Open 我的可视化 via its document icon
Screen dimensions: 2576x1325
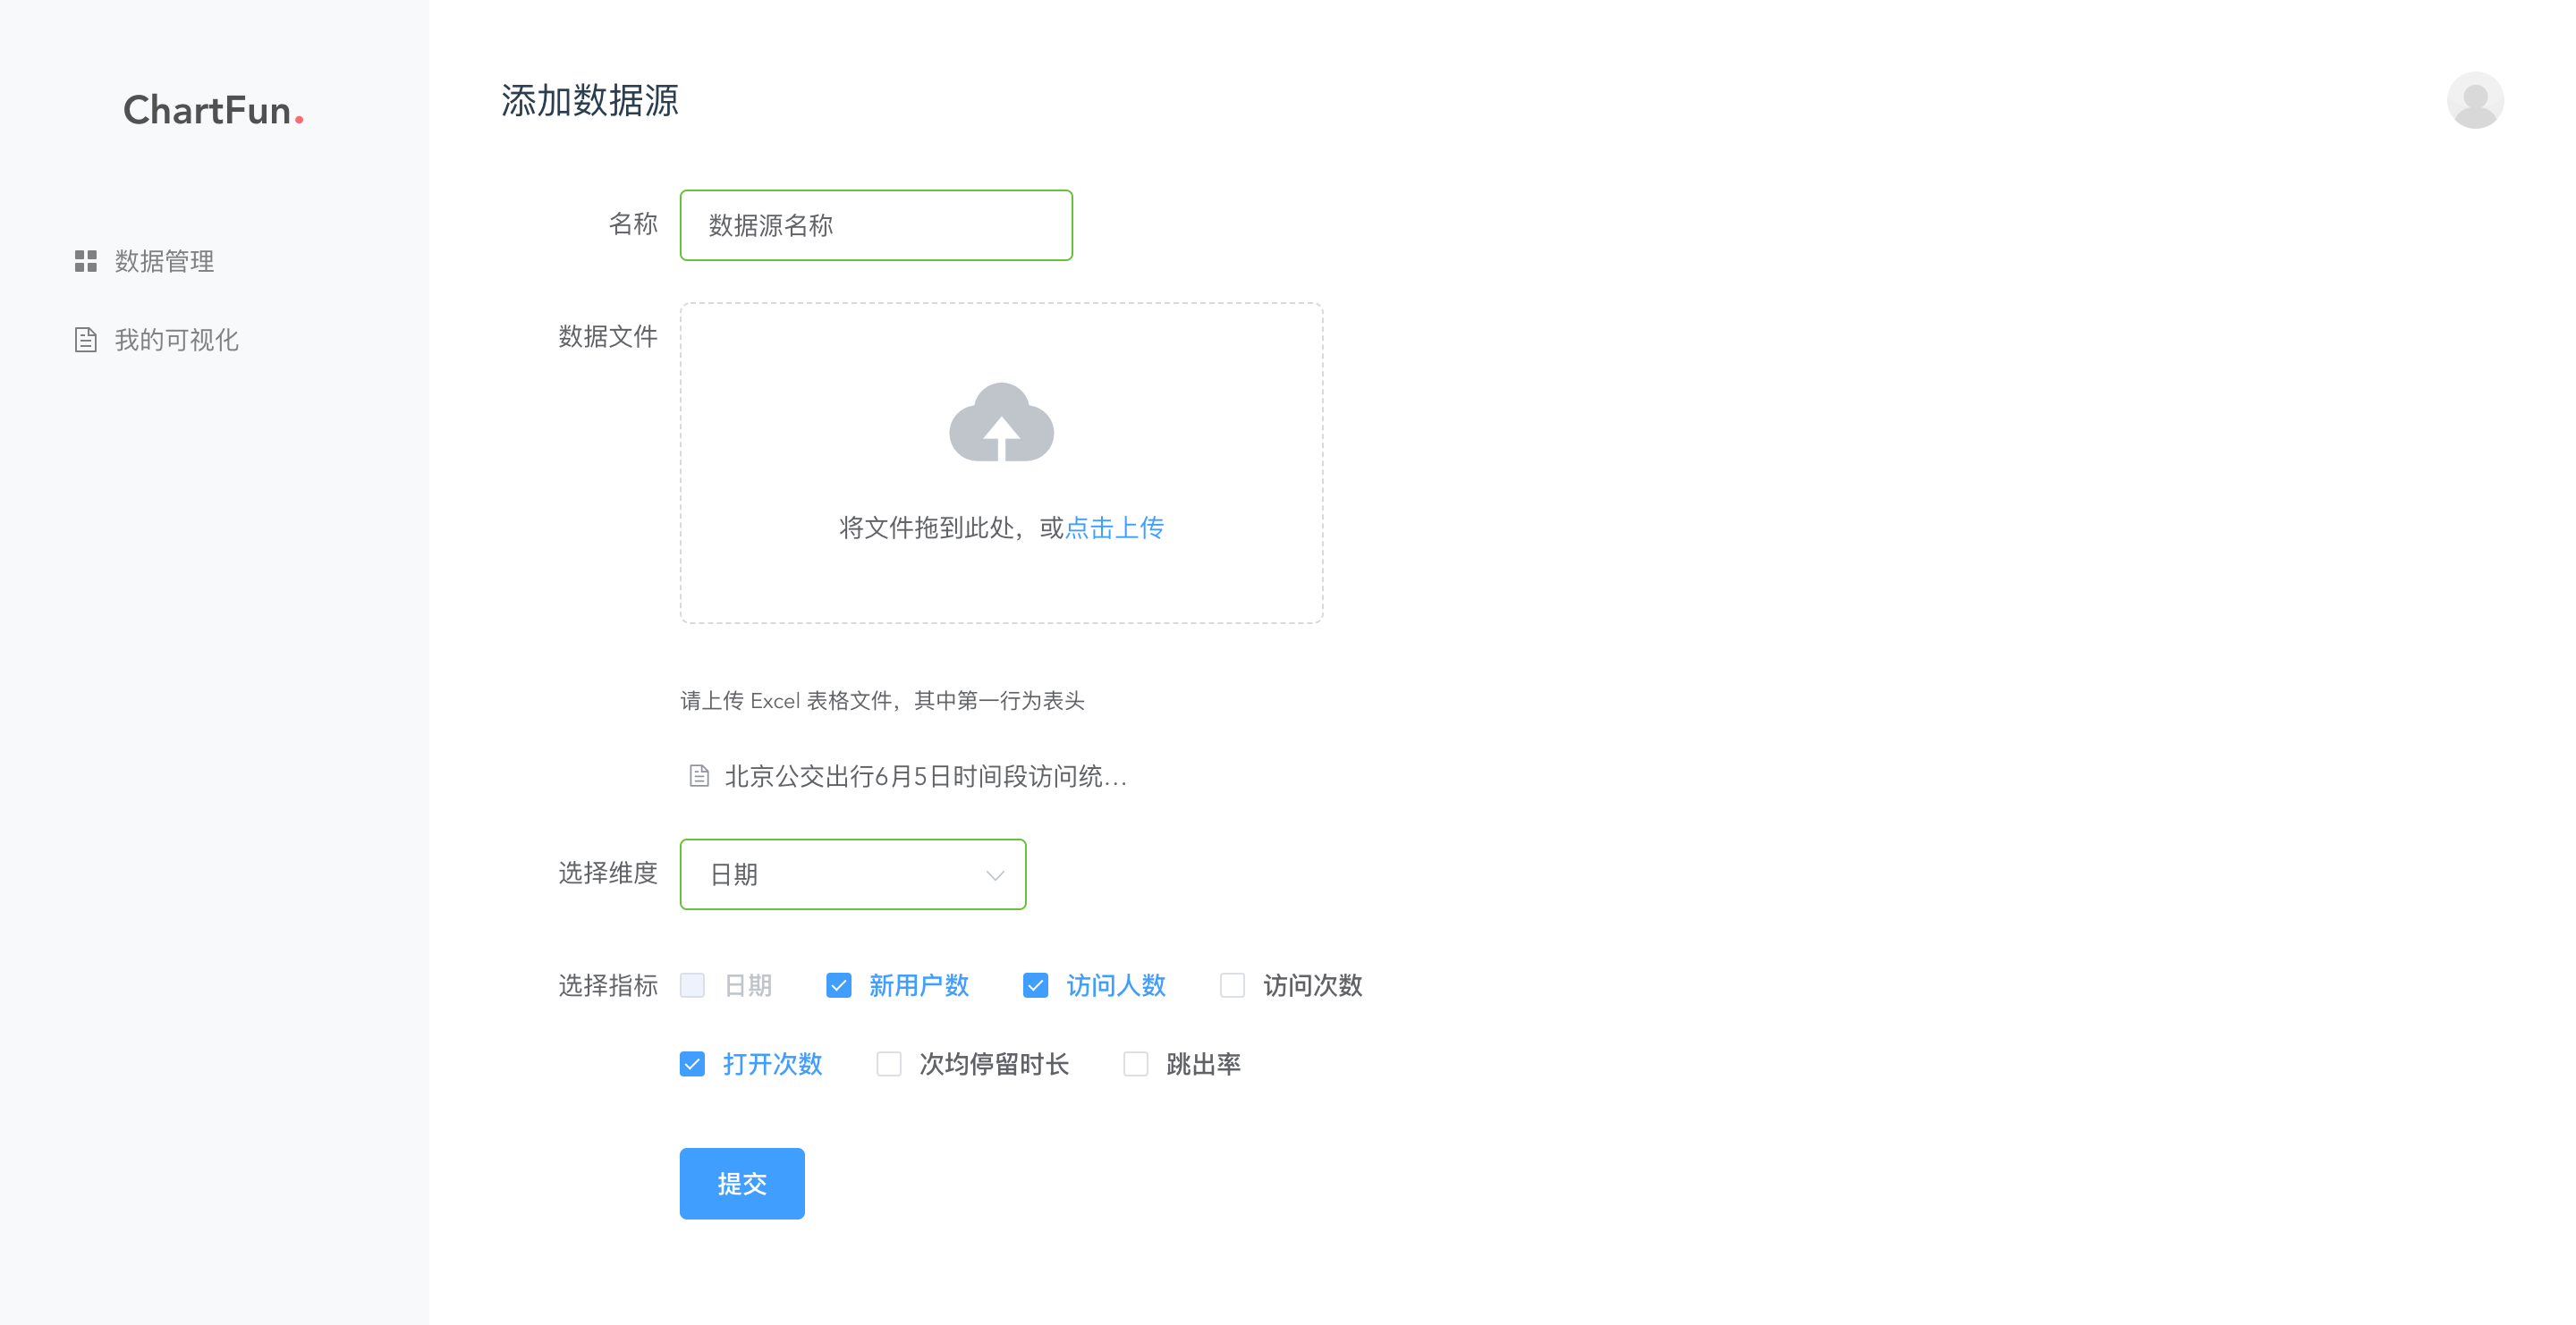tap(86, 340)
